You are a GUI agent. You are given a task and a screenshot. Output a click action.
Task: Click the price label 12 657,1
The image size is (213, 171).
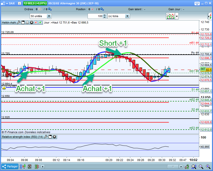coord(206,91)
